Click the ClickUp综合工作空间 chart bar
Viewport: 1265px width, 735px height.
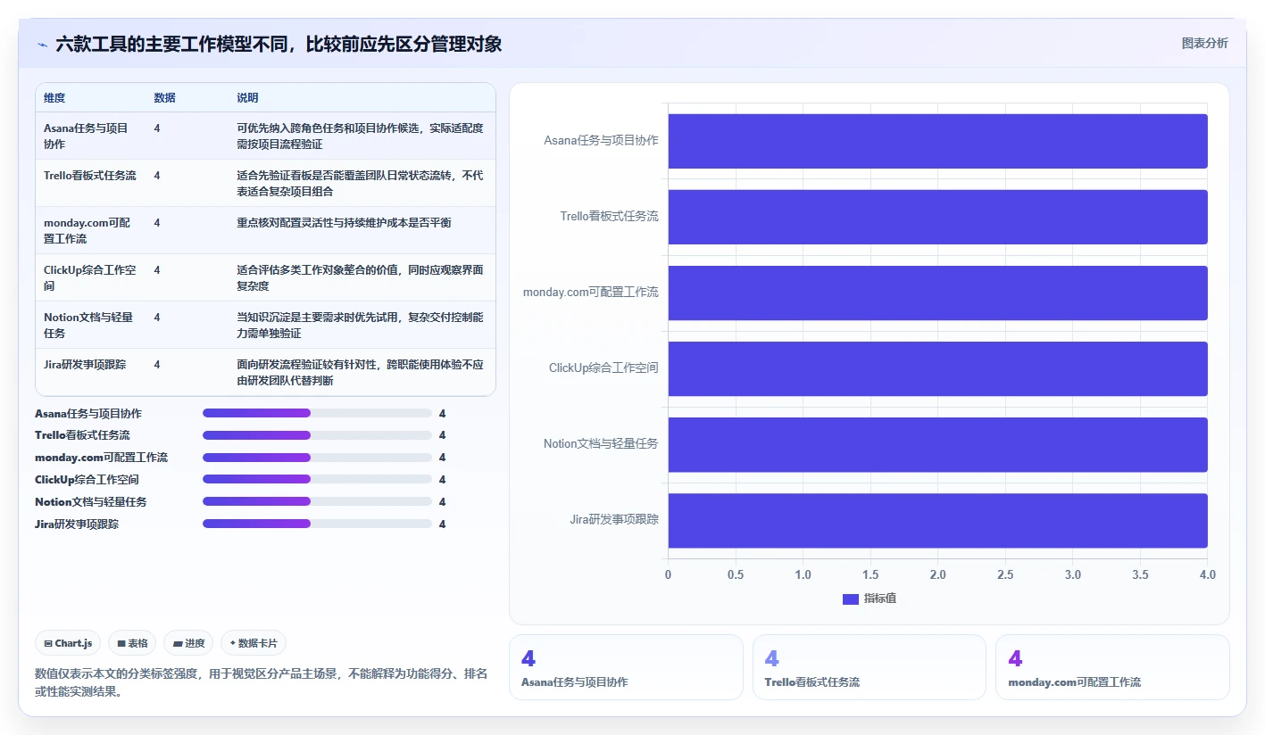pyautogui.click(x=937, y=368)
